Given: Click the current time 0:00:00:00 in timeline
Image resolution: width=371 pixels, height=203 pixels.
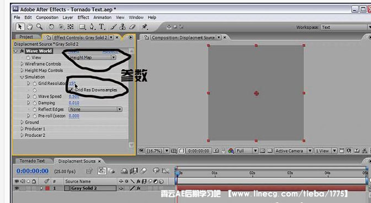Looking at the screenshot, I should point(32,171).
